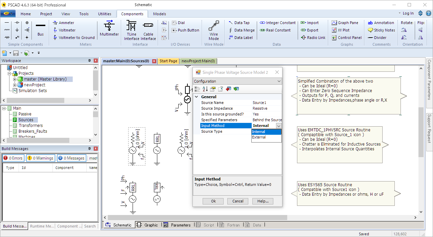Open the Configuration page dropdown
This screenshot has height=237, width=433.
[x=237, y=81]
